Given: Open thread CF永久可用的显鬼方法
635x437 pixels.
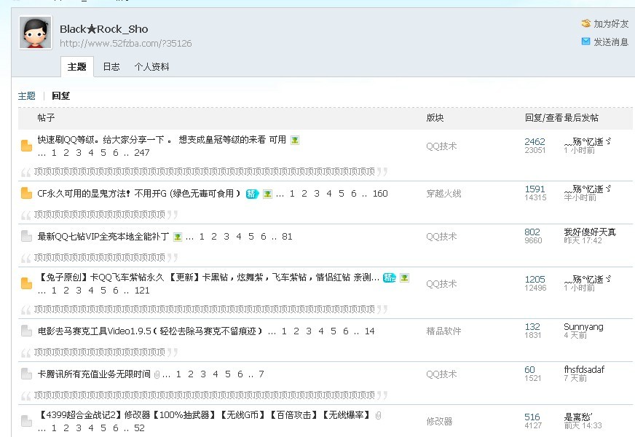Looking at the screenshot, I should (139, 194).
